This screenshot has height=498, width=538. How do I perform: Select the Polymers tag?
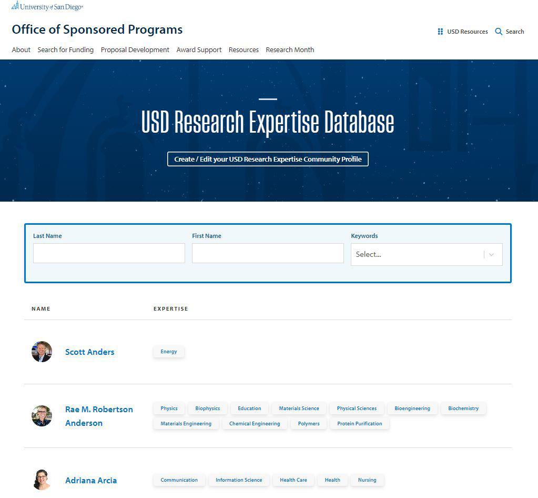pyautogui.click(x=309, y=424)
